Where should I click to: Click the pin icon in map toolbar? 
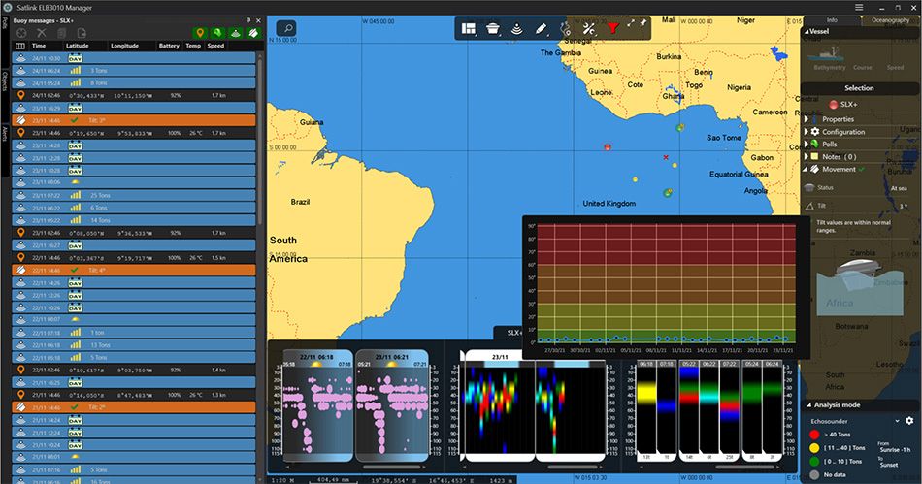pyautogui.click(x=642, y=23)
